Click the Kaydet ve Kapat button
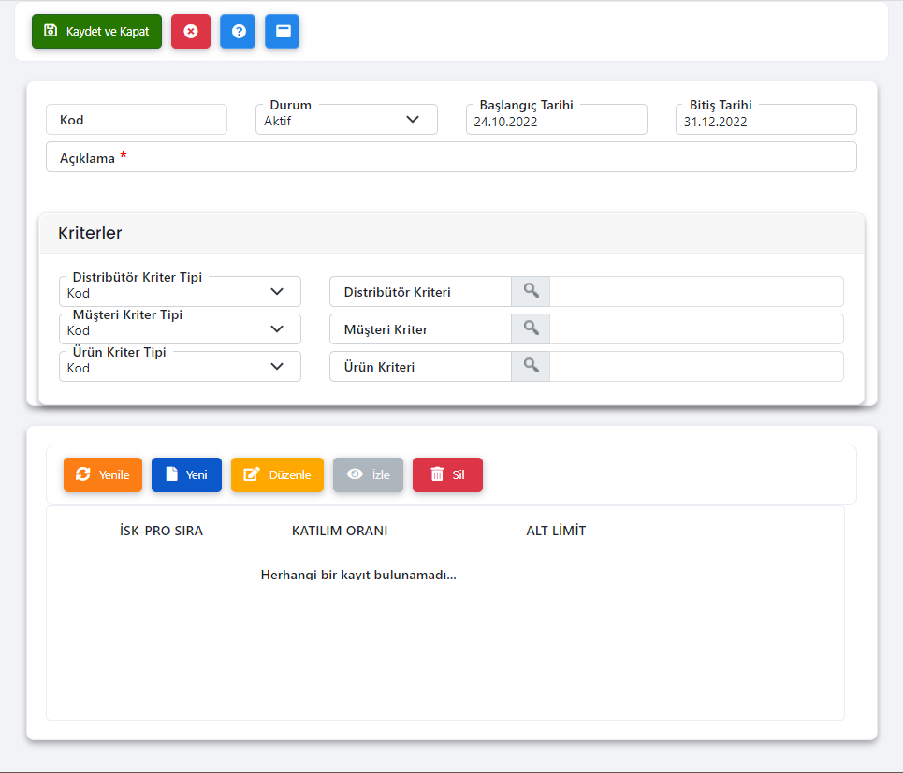The image size is (903, 773). pos(96,31)
